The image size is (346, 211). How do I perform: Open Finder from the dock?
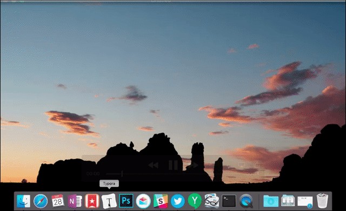[x=23, y=201]
